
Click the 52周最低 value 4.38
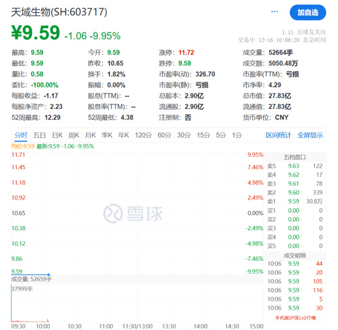pyautogui.click(x=127, y=118)
